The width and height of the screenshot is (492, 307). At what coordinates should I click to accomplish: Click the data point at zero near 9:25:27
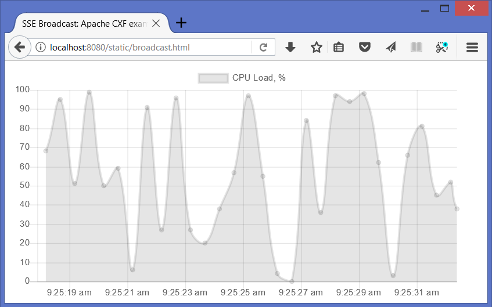(x=292, y=281)
